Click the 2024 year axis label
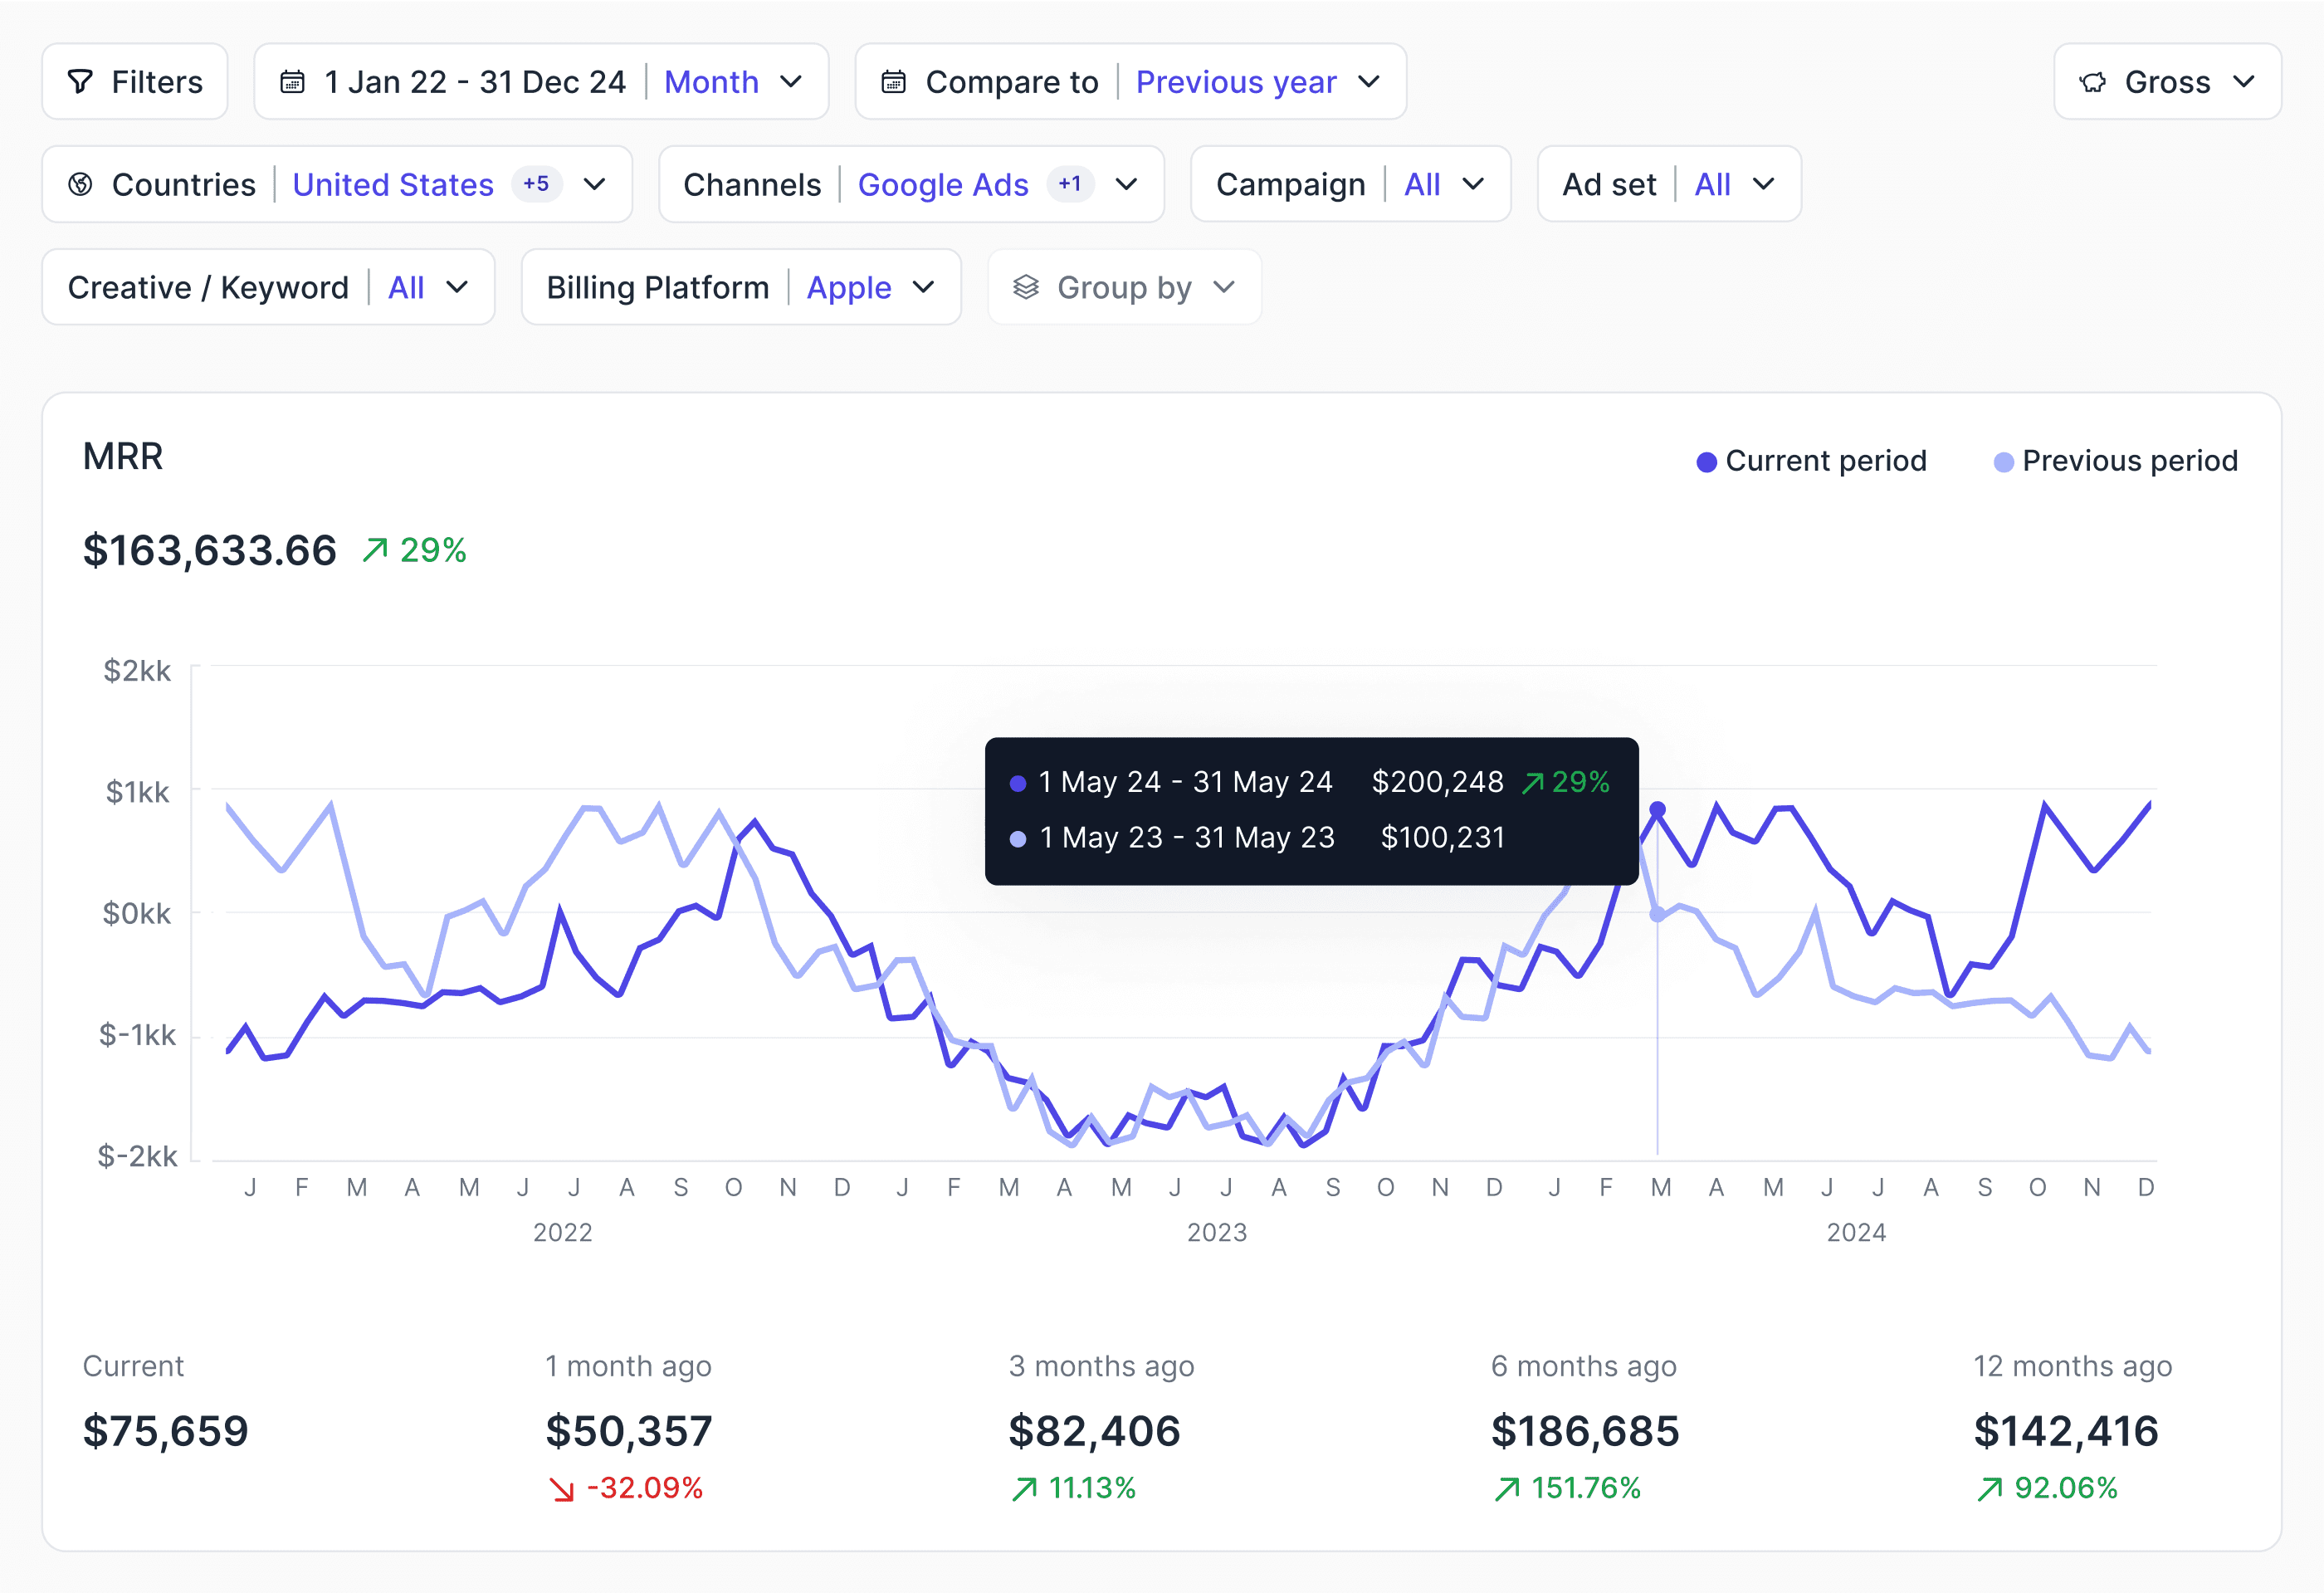The image size is (2324, 1593). point(1856,1232)
